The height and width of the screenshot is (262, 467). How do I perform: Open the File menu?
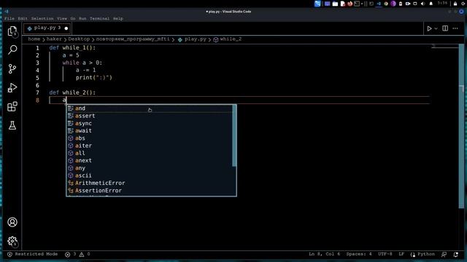pyautogui.click(x=9, y=18)
